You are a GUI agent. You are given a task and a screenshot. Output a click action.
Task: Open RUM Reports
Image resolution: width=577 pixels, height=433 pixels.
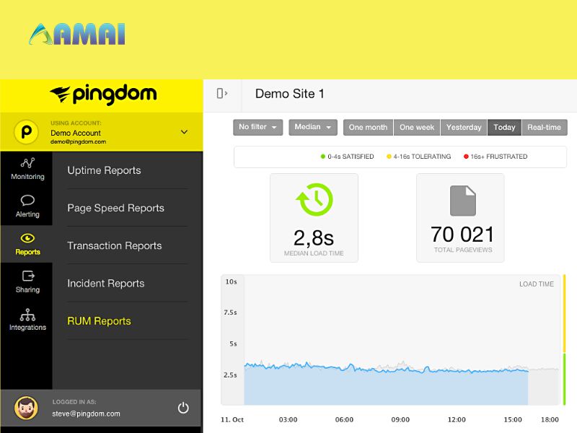tap(99, 321)
